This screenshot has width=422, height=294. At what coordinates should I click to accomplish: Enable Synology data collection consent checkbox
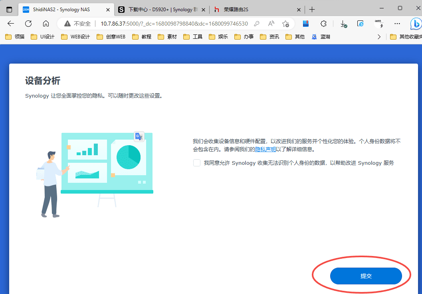click(x=196, y=163)
